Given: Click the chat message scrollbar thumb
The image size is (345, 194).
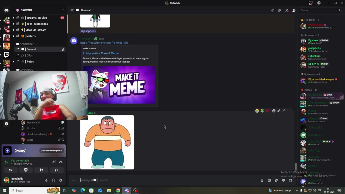Looking at the screenshot, I should tap(296, 167).
